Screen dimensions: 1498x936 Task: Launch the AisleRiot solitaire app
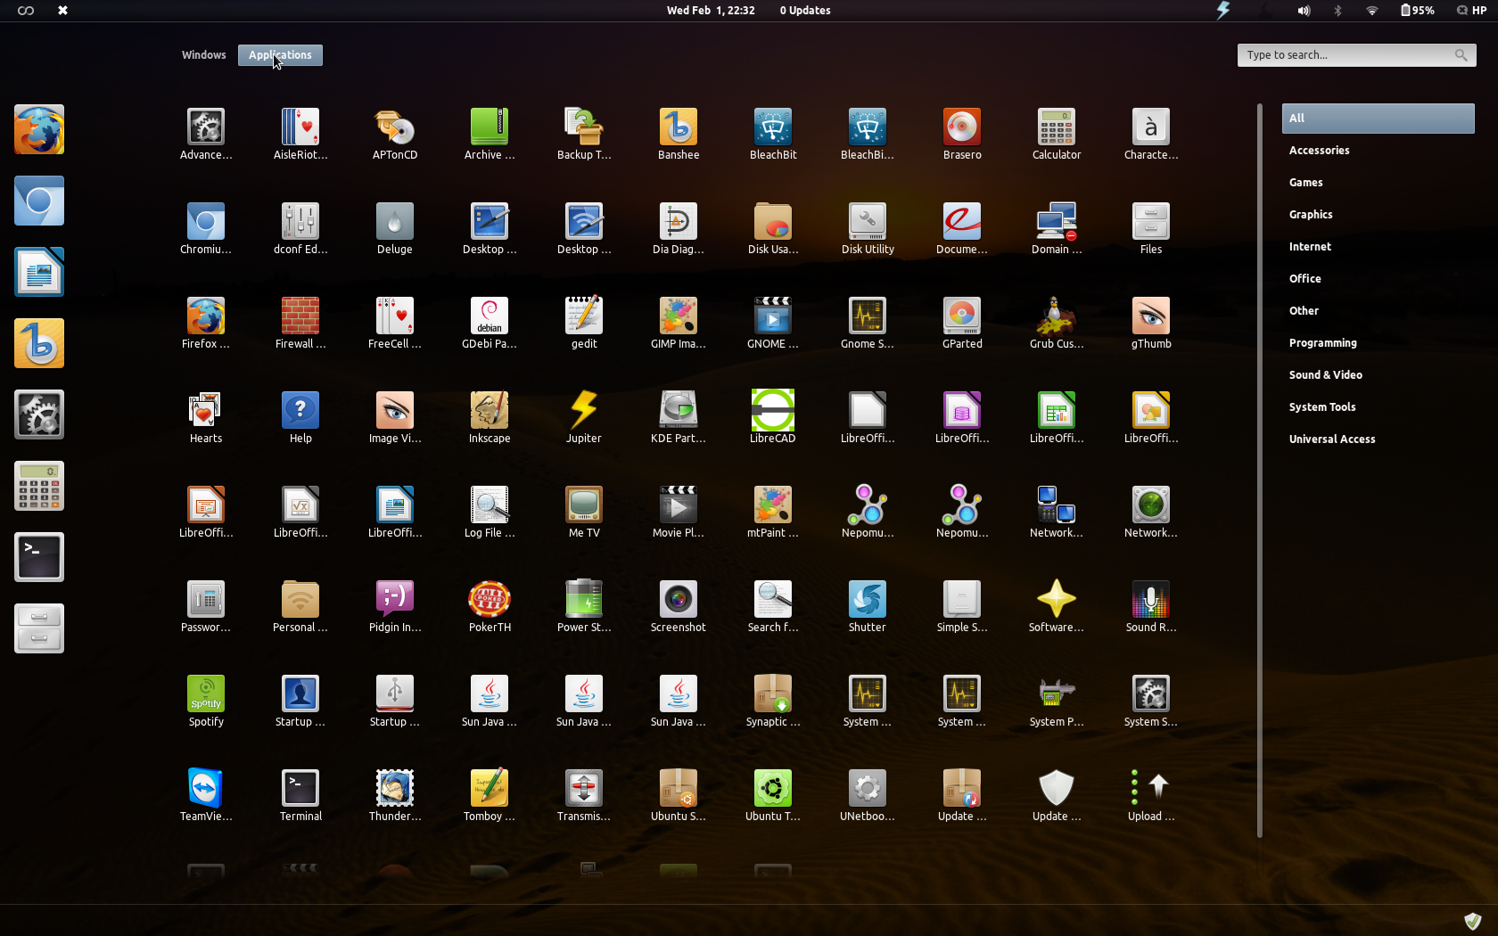[300, 135]
